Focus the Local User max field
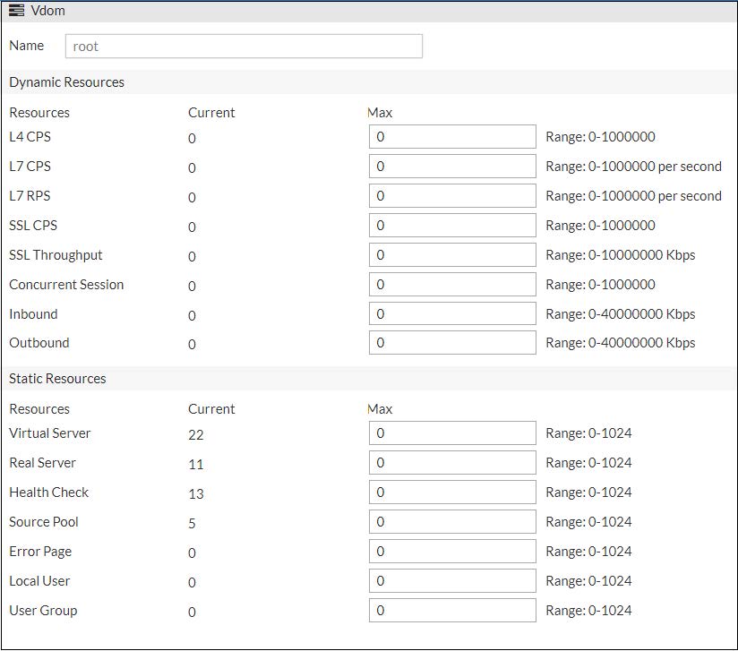Screen dimensions: 738x651 pyautogui.click(x=452, y=581)
